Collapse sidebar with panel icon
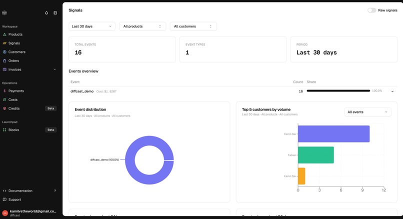 [55, 13]
